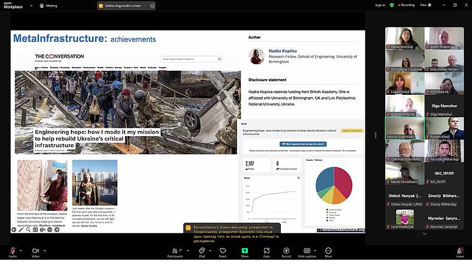472x265 pixels.
Task: Click the reads line chart options icon
Action: (x=299, y=178)
